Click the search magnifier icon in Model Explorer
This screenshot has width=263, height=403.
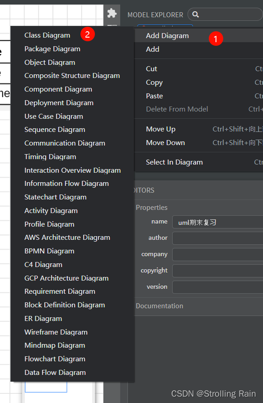(x=195, y=14)
